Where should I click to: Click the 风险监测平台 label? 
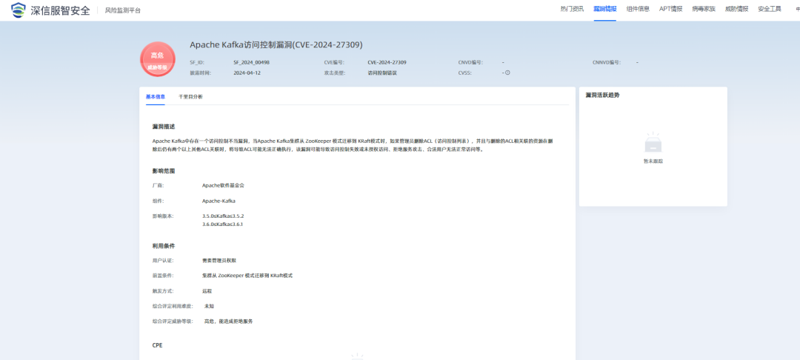point(123,10)
